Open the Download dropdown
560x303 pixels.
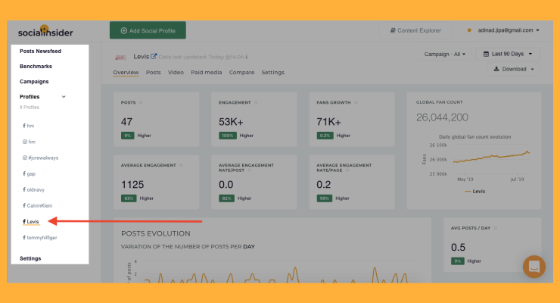514,69
